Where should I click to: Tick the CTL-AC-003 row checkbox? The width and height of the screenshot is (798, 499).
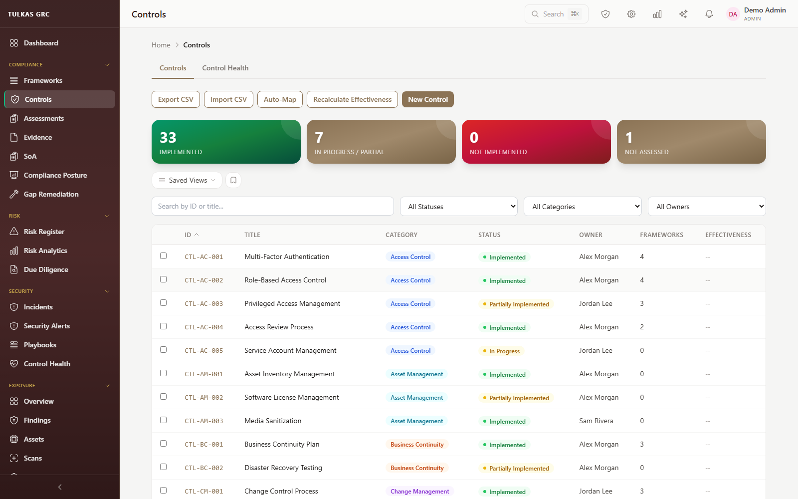click(x=163, y=303)
